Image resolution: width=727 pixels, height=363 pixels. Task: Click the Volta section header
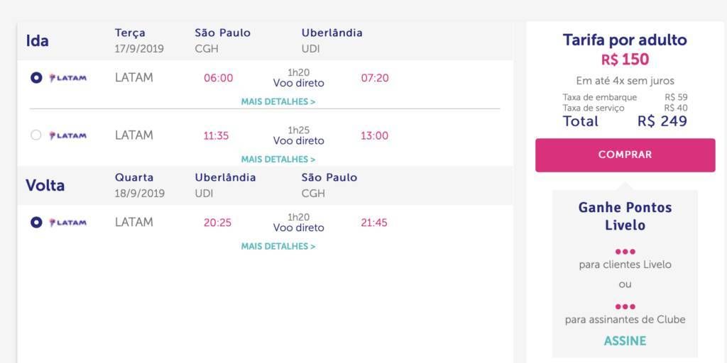pyautogui.click(x=45, y=185)
